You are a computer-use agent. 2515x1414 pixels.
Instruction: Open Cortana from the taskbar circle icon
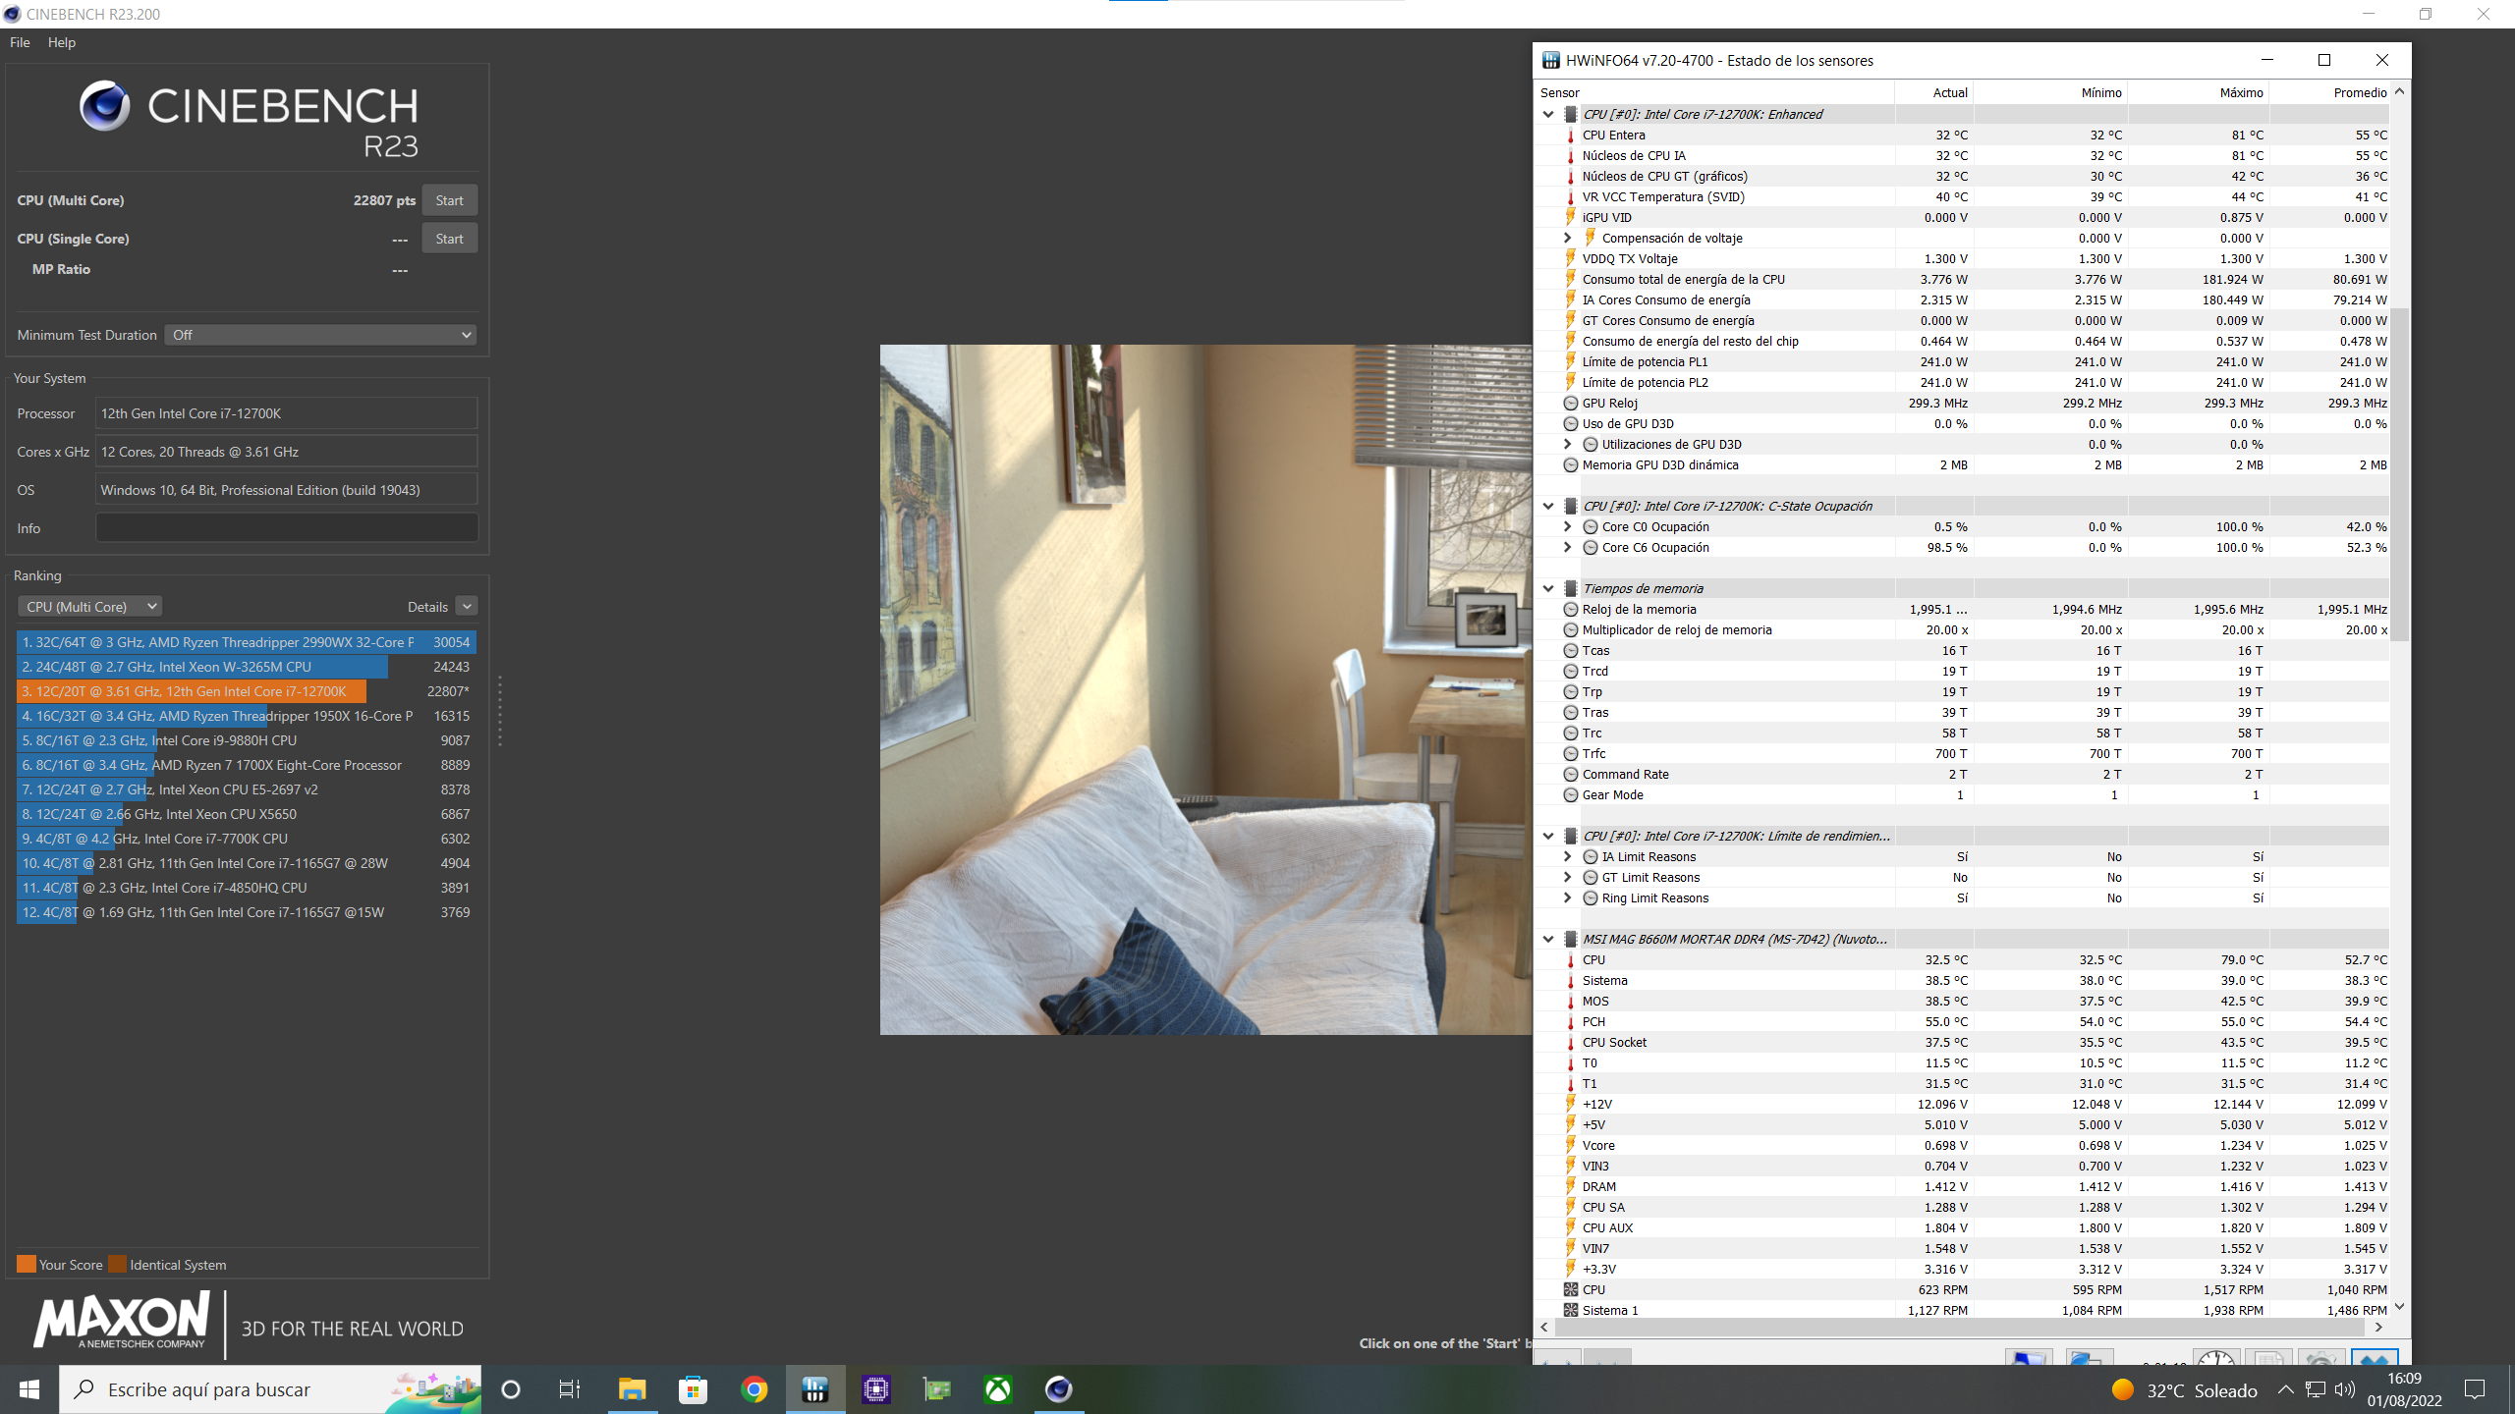coord(511,1389)
